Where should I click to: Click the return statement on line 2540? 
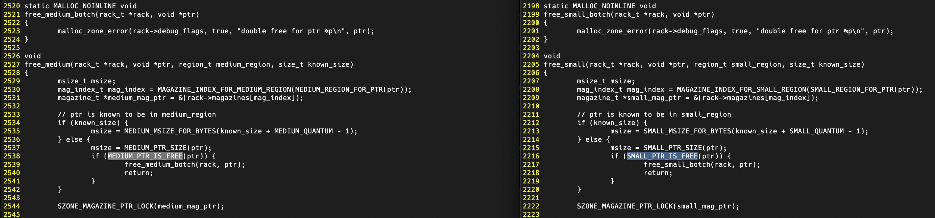pos(139,173)
